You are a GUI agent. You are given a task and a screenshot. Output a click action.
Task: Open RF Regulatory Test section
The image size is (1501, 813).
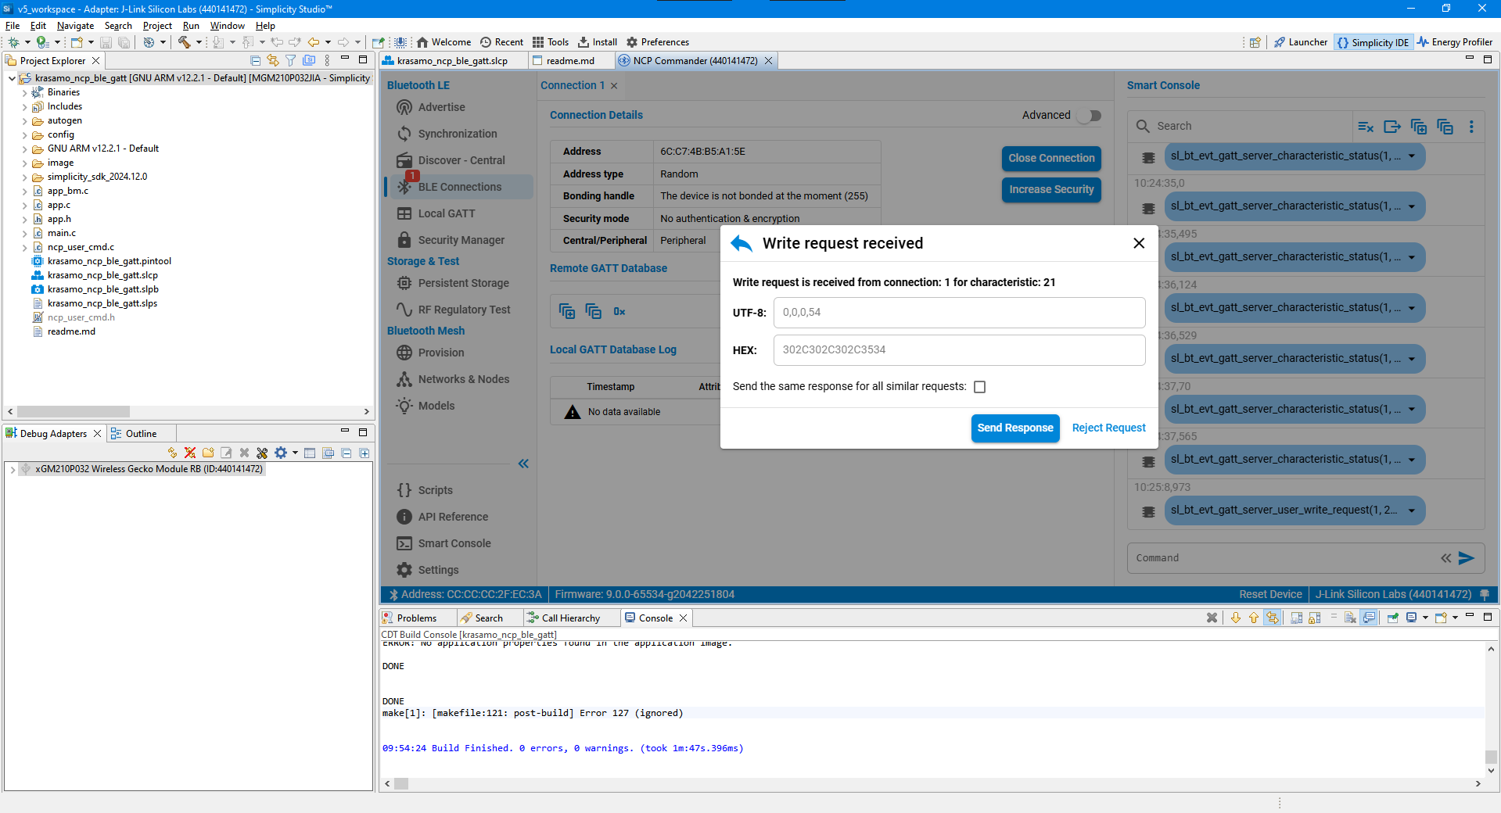(464, 310)
